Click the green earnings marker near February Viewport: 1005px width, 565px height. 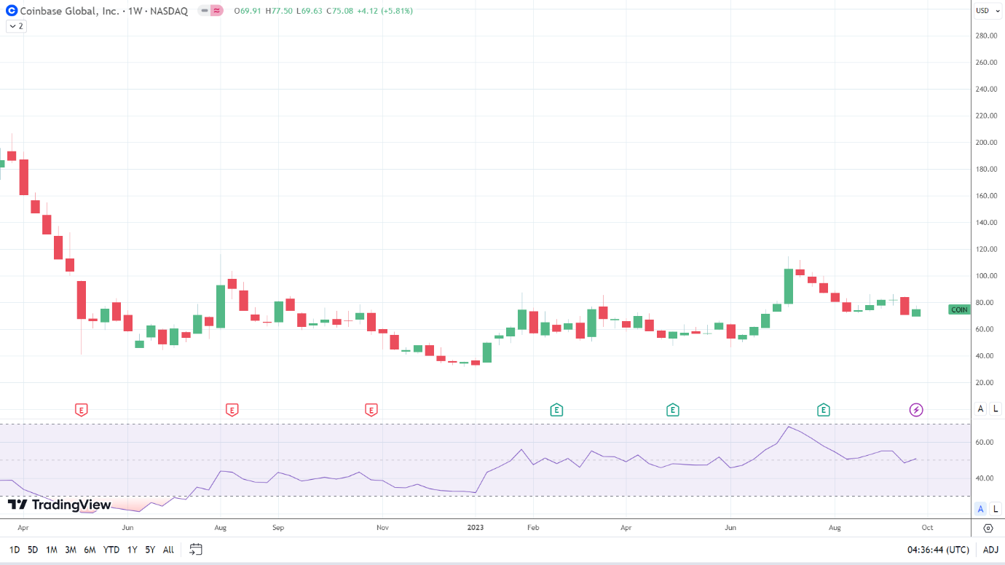point(556,410)
